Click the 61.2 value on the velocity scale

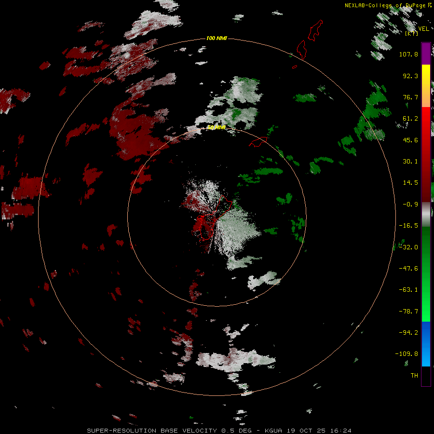pos(410,119)
